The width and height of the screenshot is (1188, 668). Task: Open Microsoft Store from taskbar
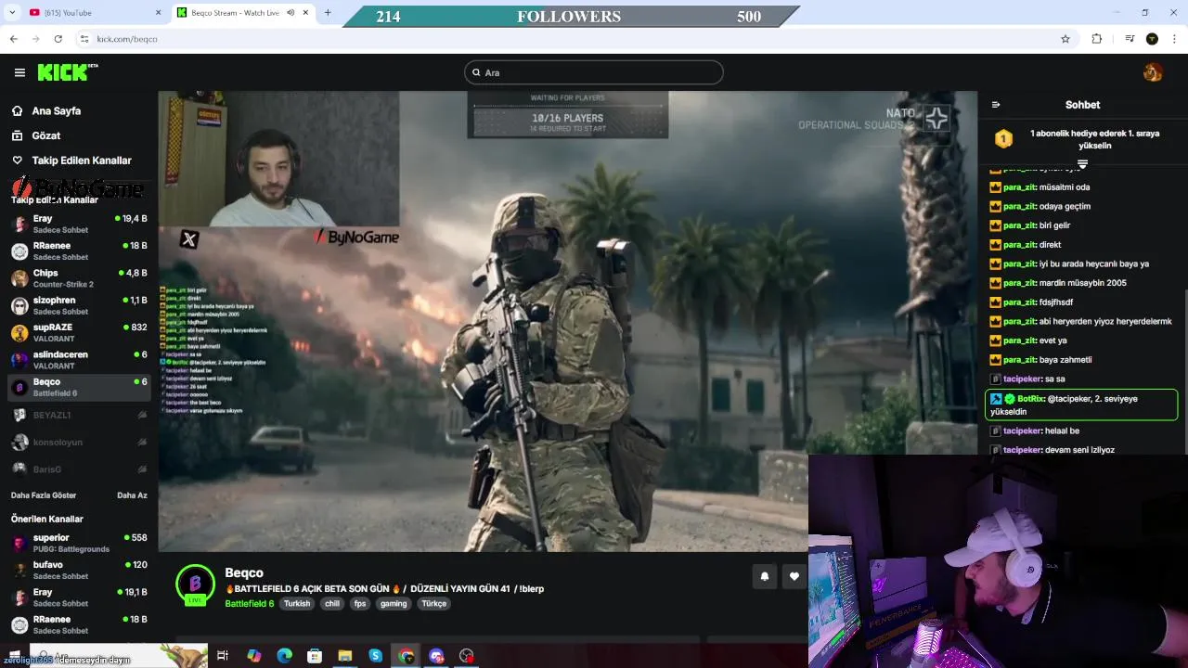(x=315, y=656)
